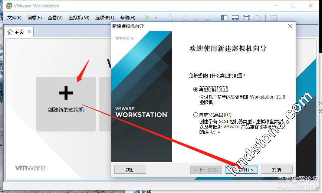The width and height of the screenshot is (322, 193).
Task: Toggle the thumbnail bar icon
Action: [235, 18]
